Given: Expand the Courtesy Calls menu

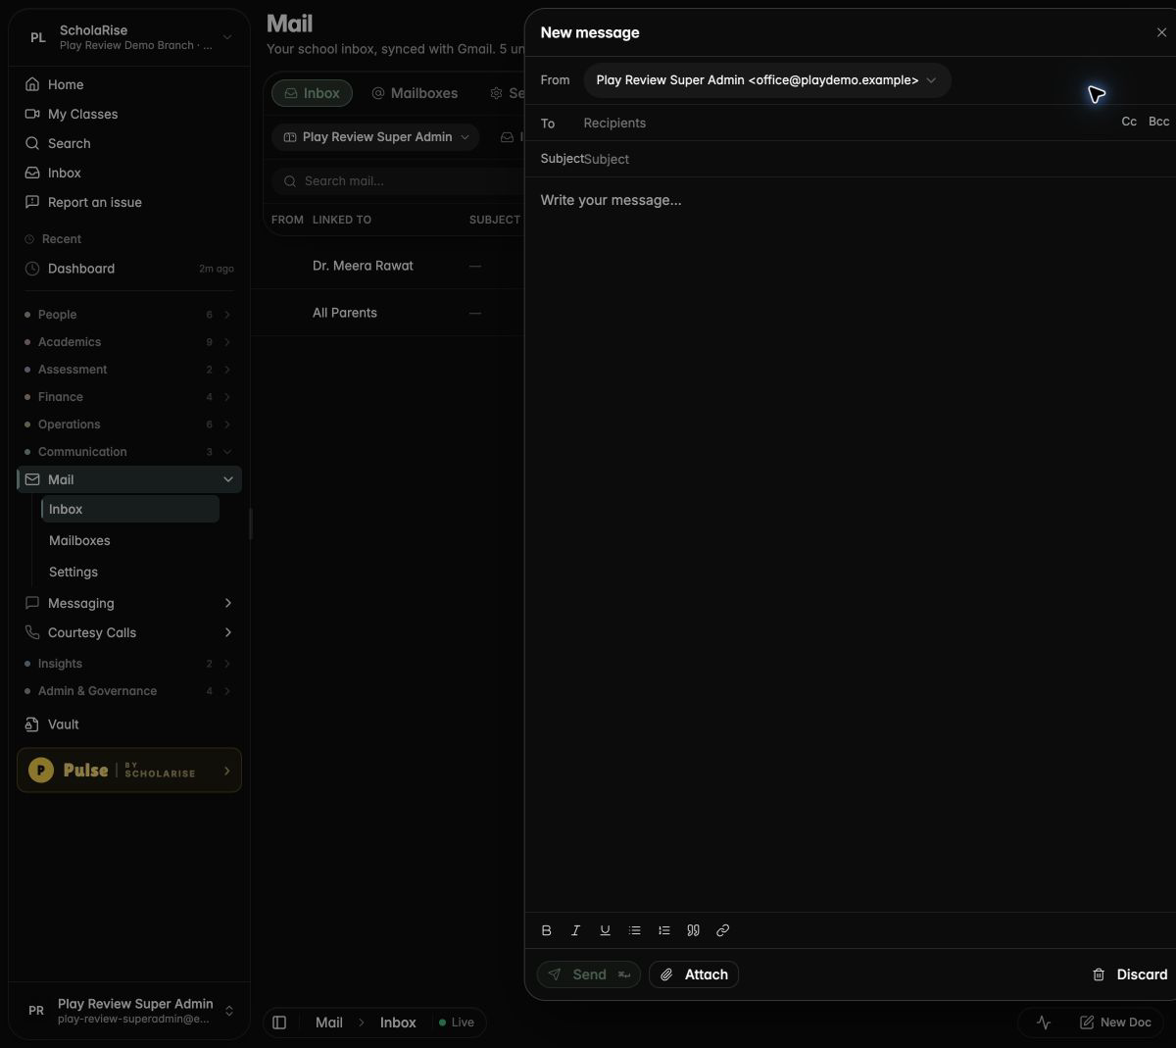Looking at the screenshot, I should point(129,632).
